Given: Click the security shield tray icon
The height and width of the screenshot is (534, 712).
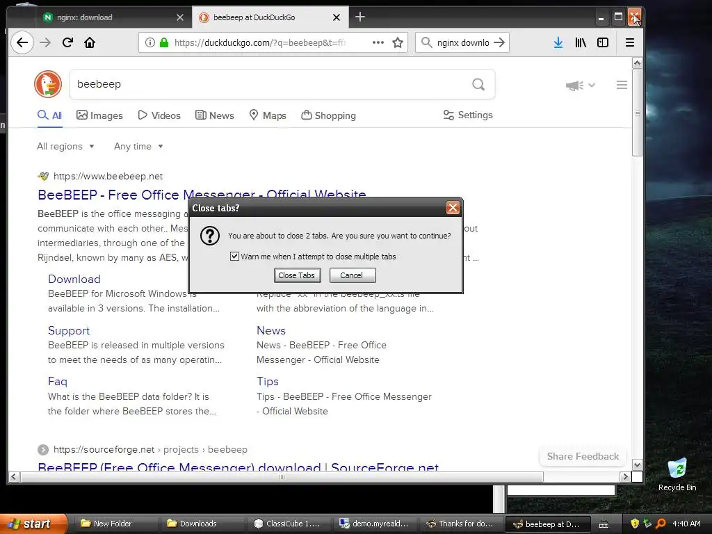Looking at the screenshot, I should pyautogui.click(x=634, y=524).
